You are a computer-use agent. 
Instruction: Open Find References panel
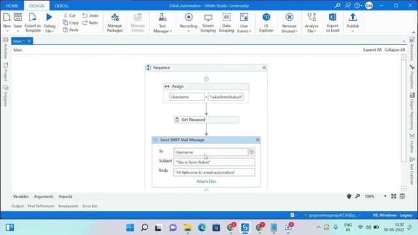[40, 206]
